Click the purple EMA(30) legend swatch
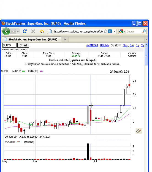The width and height of the screenshot is (152, 172). 41,71
